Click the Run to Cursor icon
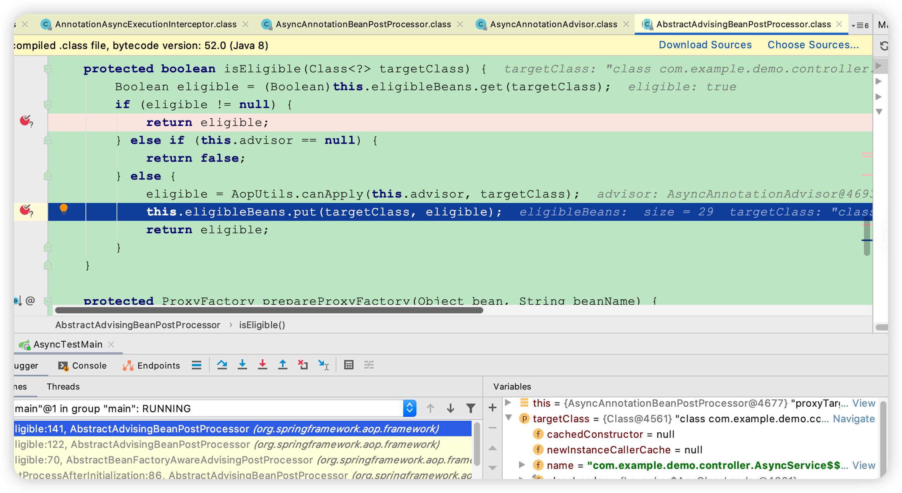 (x=323, y=365)
